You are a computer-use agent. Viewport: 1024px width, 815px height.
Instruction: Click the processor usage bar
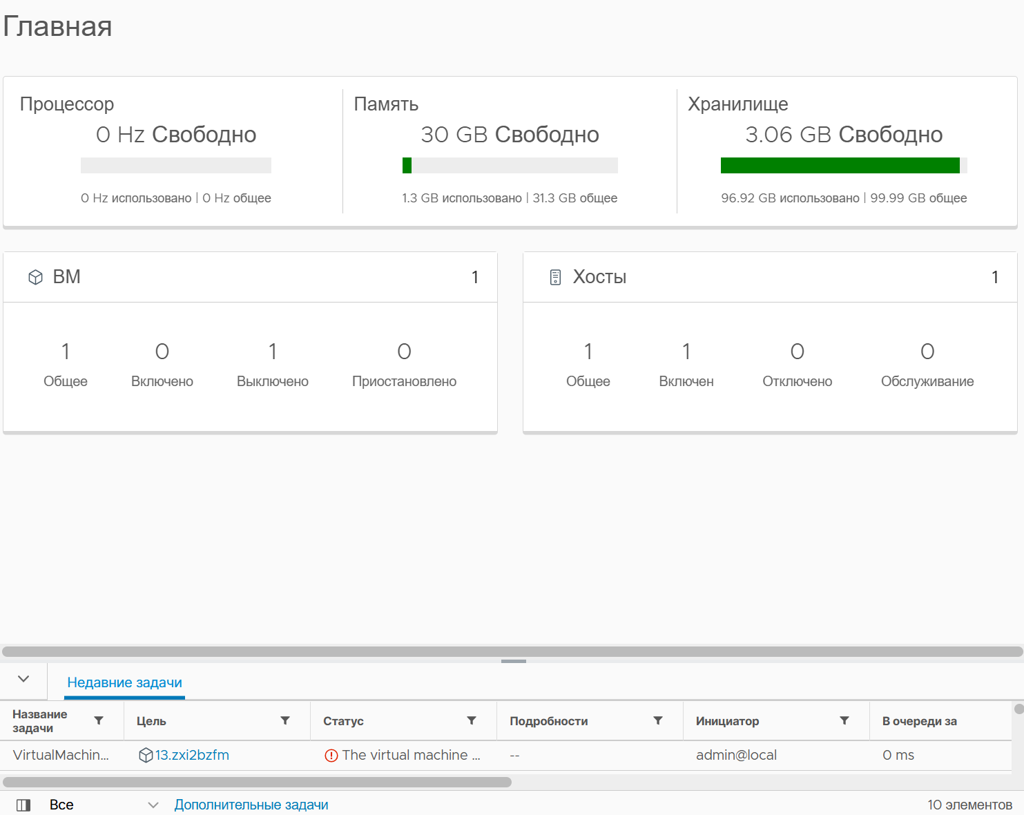point(176,165)
